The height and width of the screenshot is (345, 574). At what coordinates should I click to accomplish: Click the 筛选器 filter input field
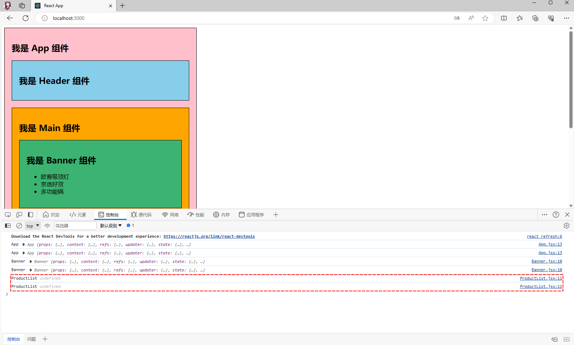[75, 226]
